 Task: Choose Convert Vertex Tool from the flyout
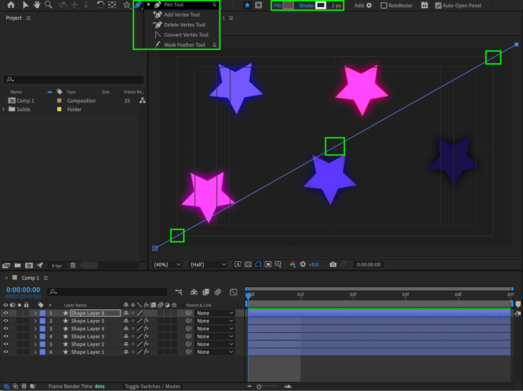(186, 35)
